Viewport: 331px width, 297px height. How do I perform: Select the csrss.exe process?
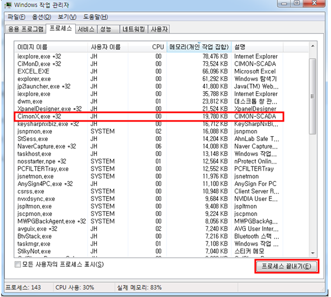[x=149, y=191]
